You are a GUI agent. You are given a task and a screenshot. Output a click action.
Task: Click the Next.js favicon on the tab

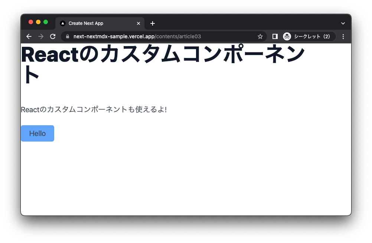coord(63,23)
